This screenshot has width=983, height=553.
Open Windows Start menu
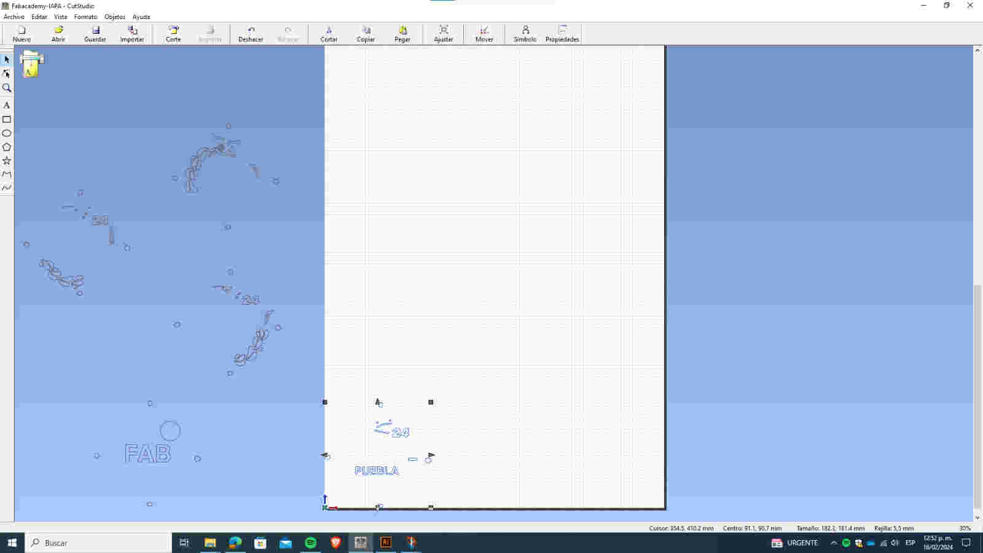(x=12, y=543)
